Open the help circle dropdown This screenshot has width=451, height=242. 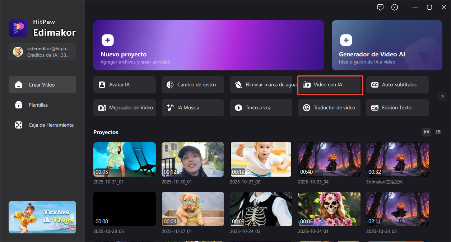click(395, 7)
